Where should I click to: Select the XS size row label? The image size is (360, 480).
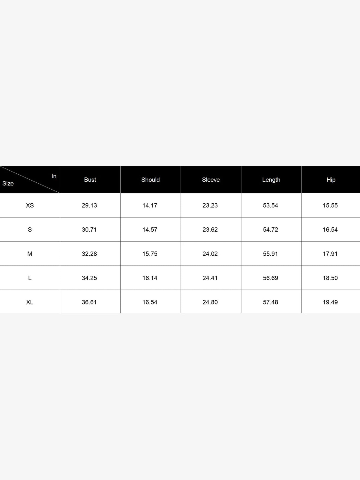pos(30,205)
